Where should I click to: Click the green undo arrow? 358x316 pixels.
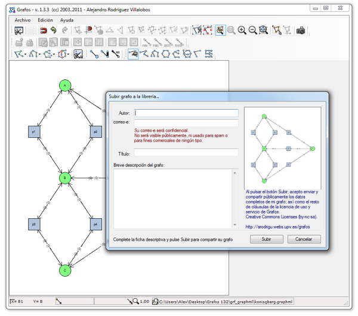(54, 30)
